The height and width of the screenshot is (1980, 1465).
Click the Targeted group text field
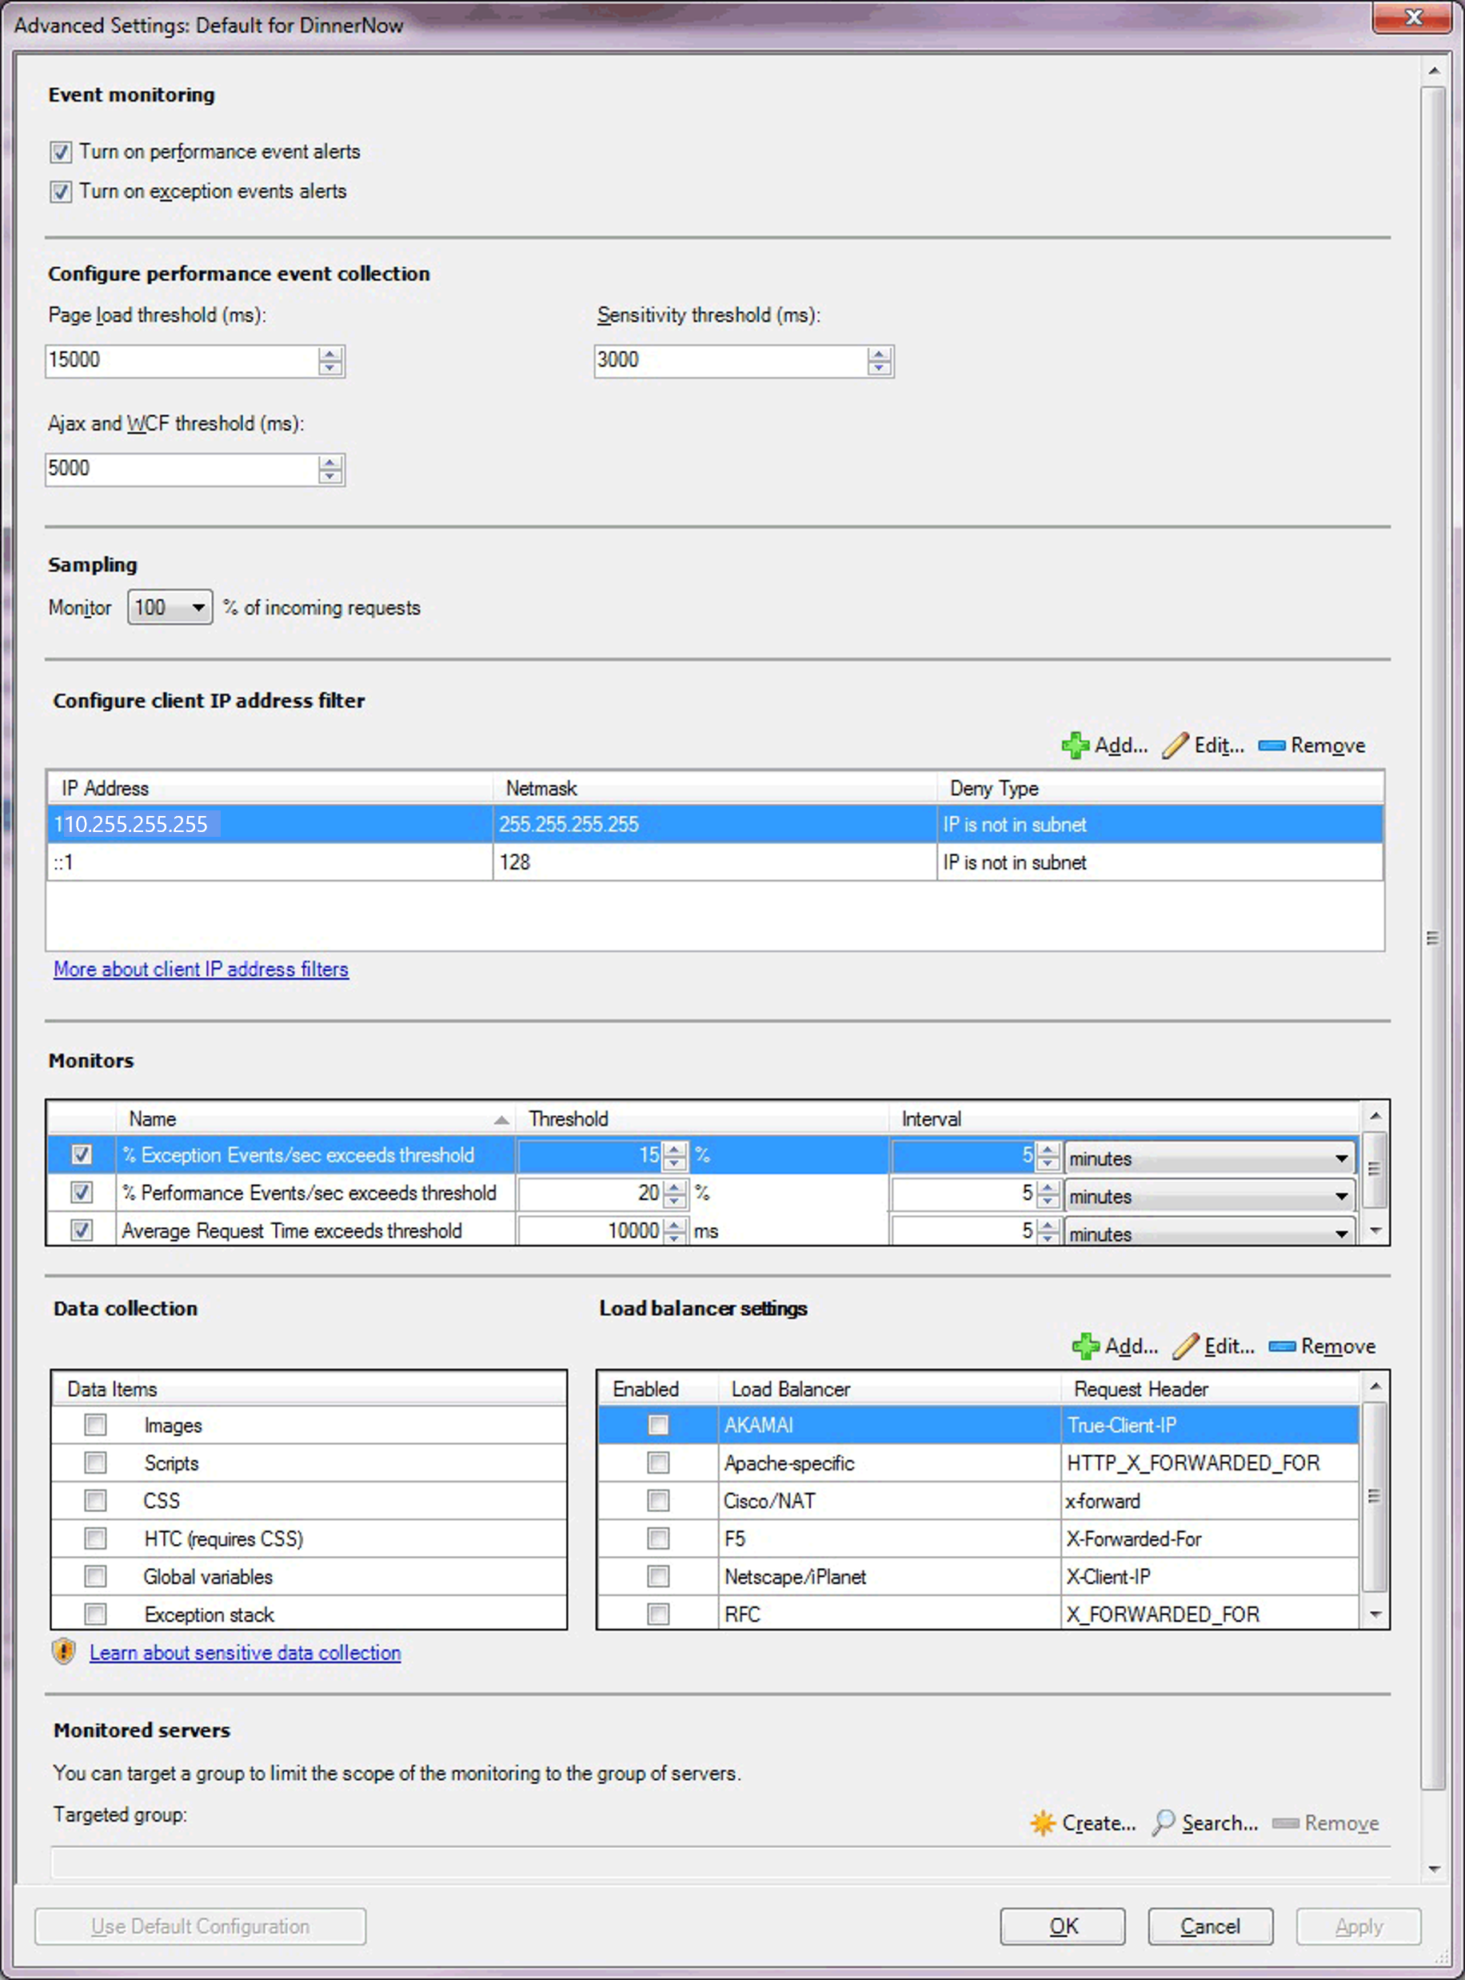tap(720, 1862)
